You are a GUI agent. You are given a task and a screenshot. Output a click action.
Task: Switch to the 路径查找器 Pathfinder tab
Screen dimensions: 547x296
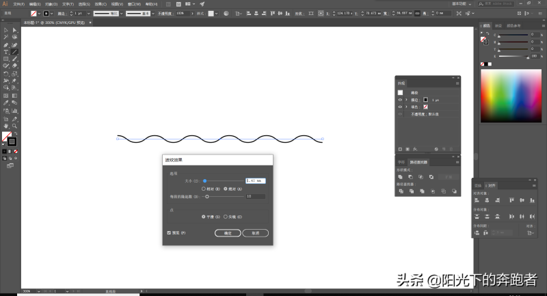(x=418, y=162)
